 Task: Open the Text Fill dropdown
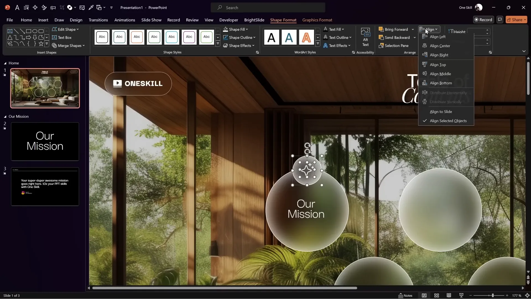coord(334,29)
